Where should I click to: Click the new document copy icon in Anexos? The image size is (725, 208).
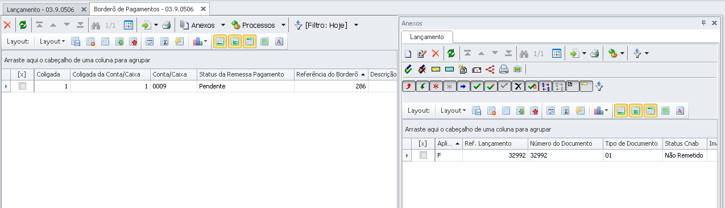click(x=463, y=70)
